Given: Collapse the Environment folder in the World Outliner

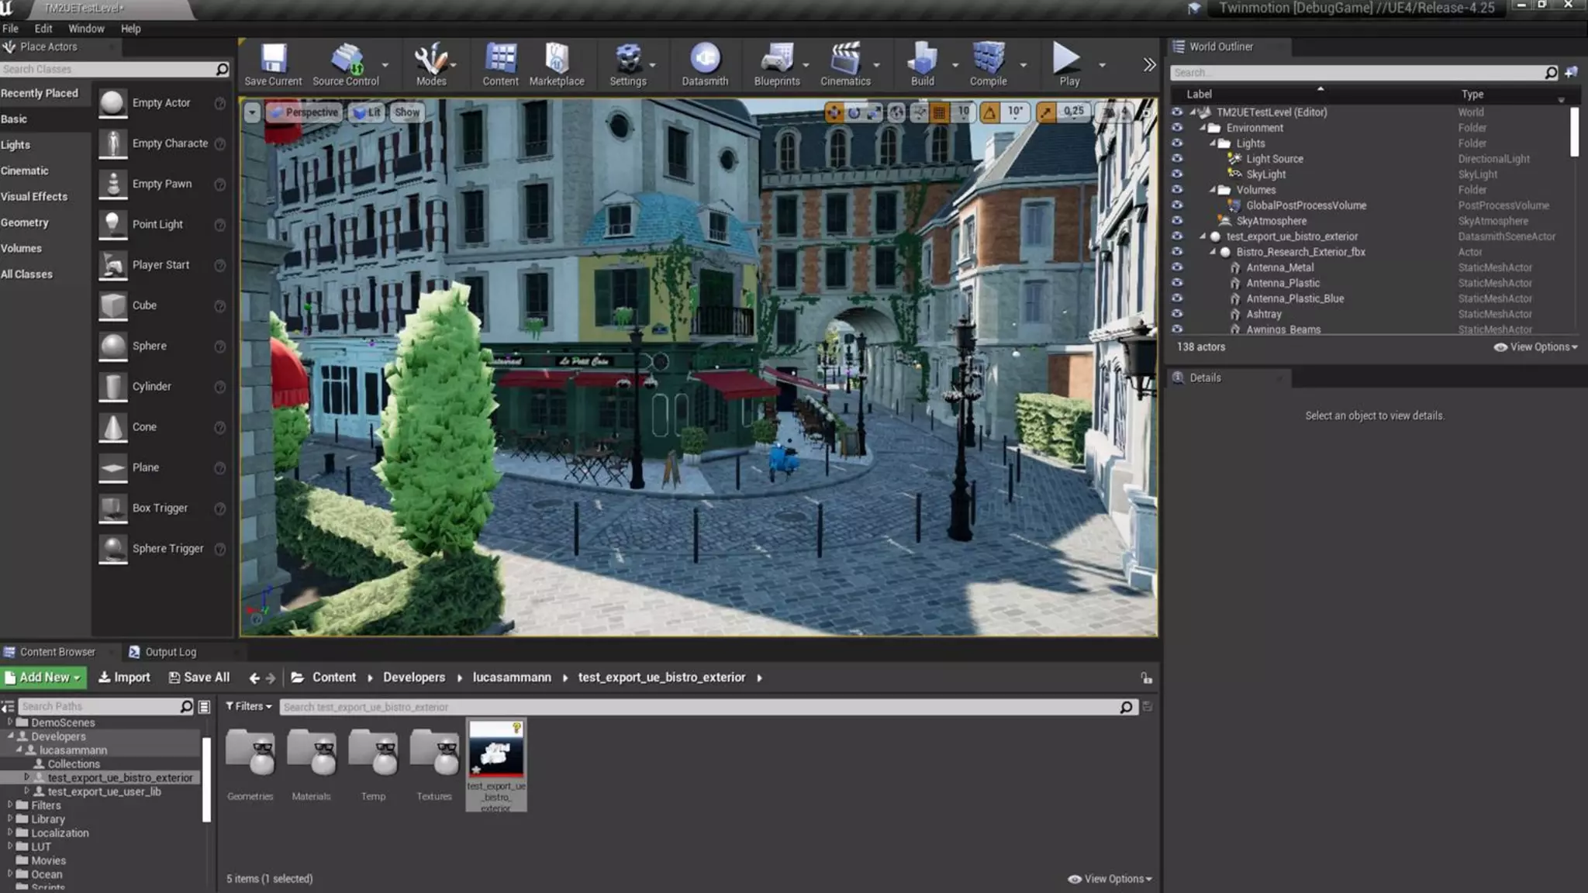Looking at the screenshot, I should tap(1203, 128).
